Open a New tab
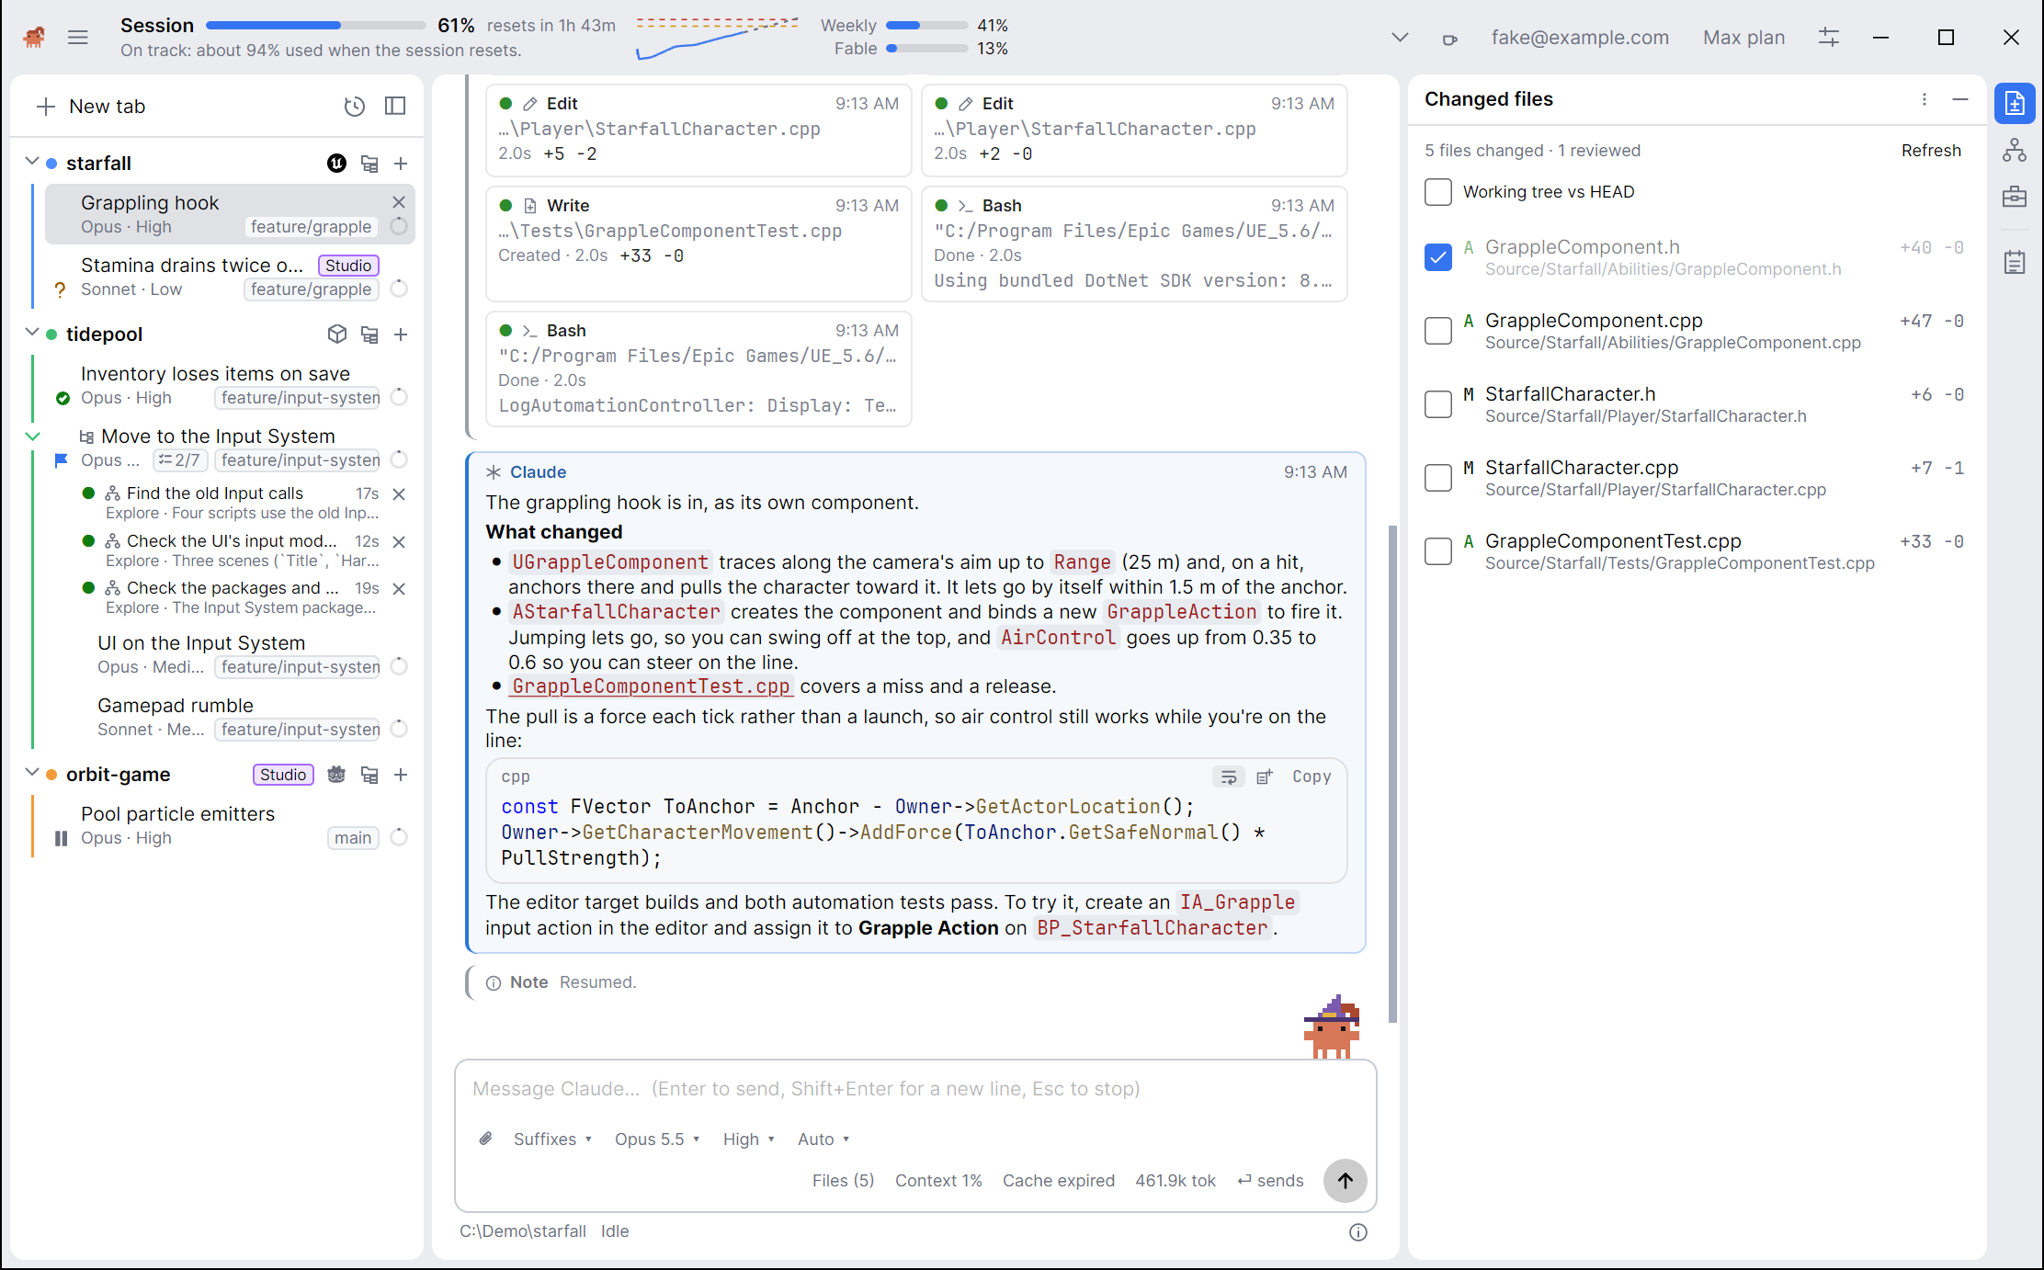The width and height of the screenshot is (2044, 1270). pyautogui.click(x=91, y=107)
